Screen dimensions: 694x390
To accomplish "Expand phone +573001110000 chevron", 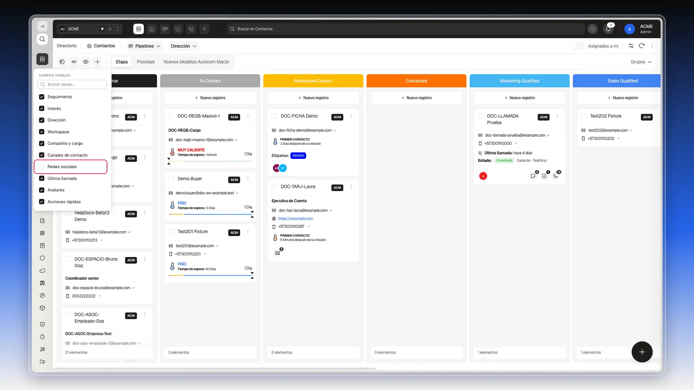I will tap(516, 143).
